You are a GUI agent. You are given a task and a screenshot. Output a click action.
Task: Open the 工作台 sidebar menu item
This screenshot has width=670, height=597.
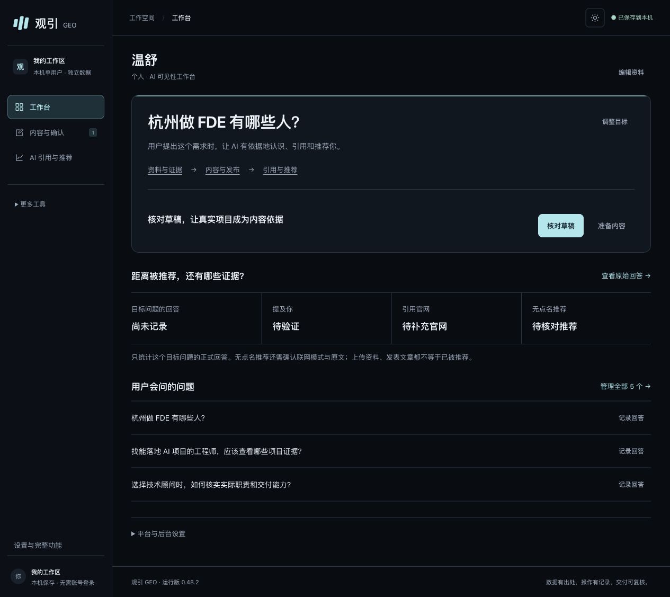tap(56, 107)
